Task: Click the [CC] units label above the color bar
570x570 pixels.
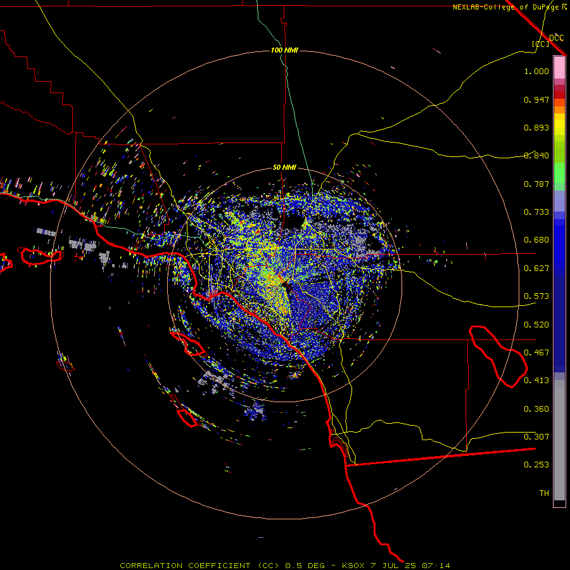Action: 540,44
